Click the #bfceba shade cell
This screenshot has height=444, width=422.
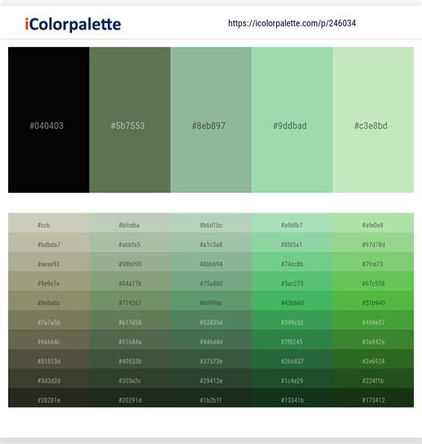click(130, 223)
